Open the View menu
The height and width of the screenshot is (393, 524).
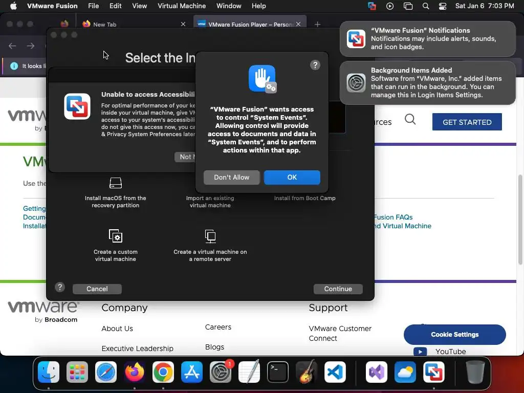click(139, 6)
